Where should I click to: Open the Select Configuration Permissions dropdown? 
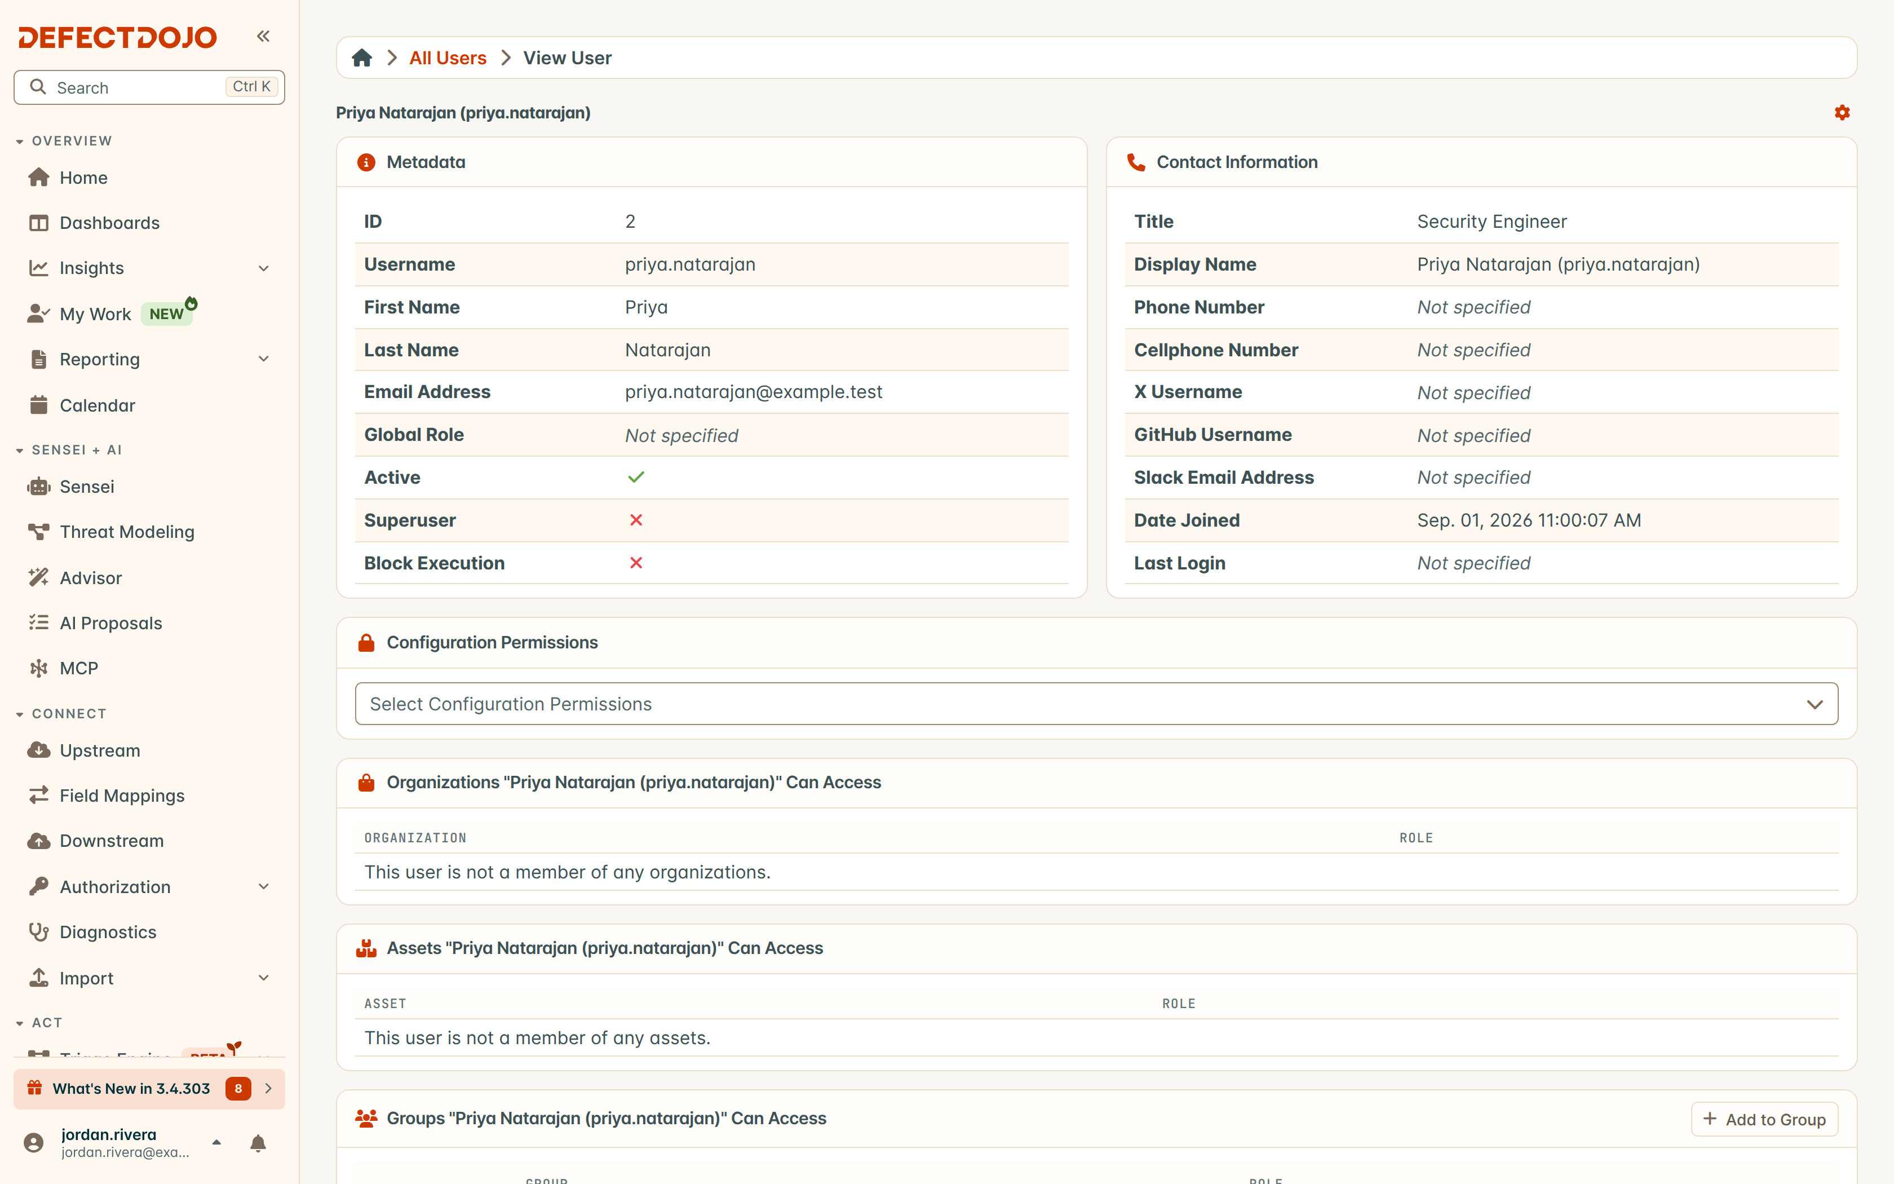coord(1096,704)
